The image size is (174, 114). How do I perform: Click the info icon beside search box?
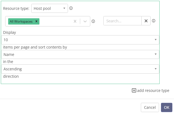pos(154,21)
